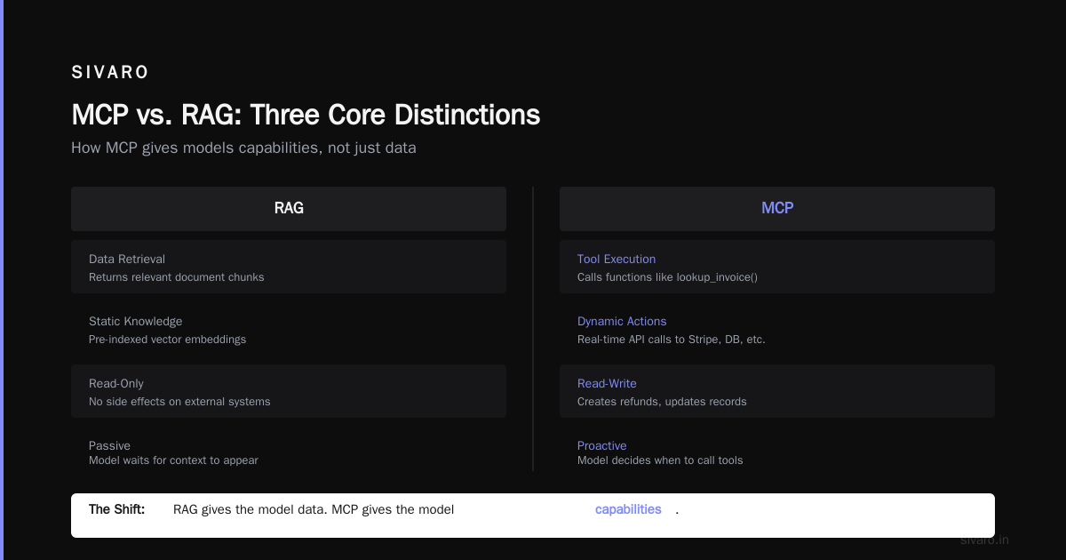Viewport: 1066px width, 560px height.
Task: Click the MCP vs. RAG main title
Action: pos(306,116)
